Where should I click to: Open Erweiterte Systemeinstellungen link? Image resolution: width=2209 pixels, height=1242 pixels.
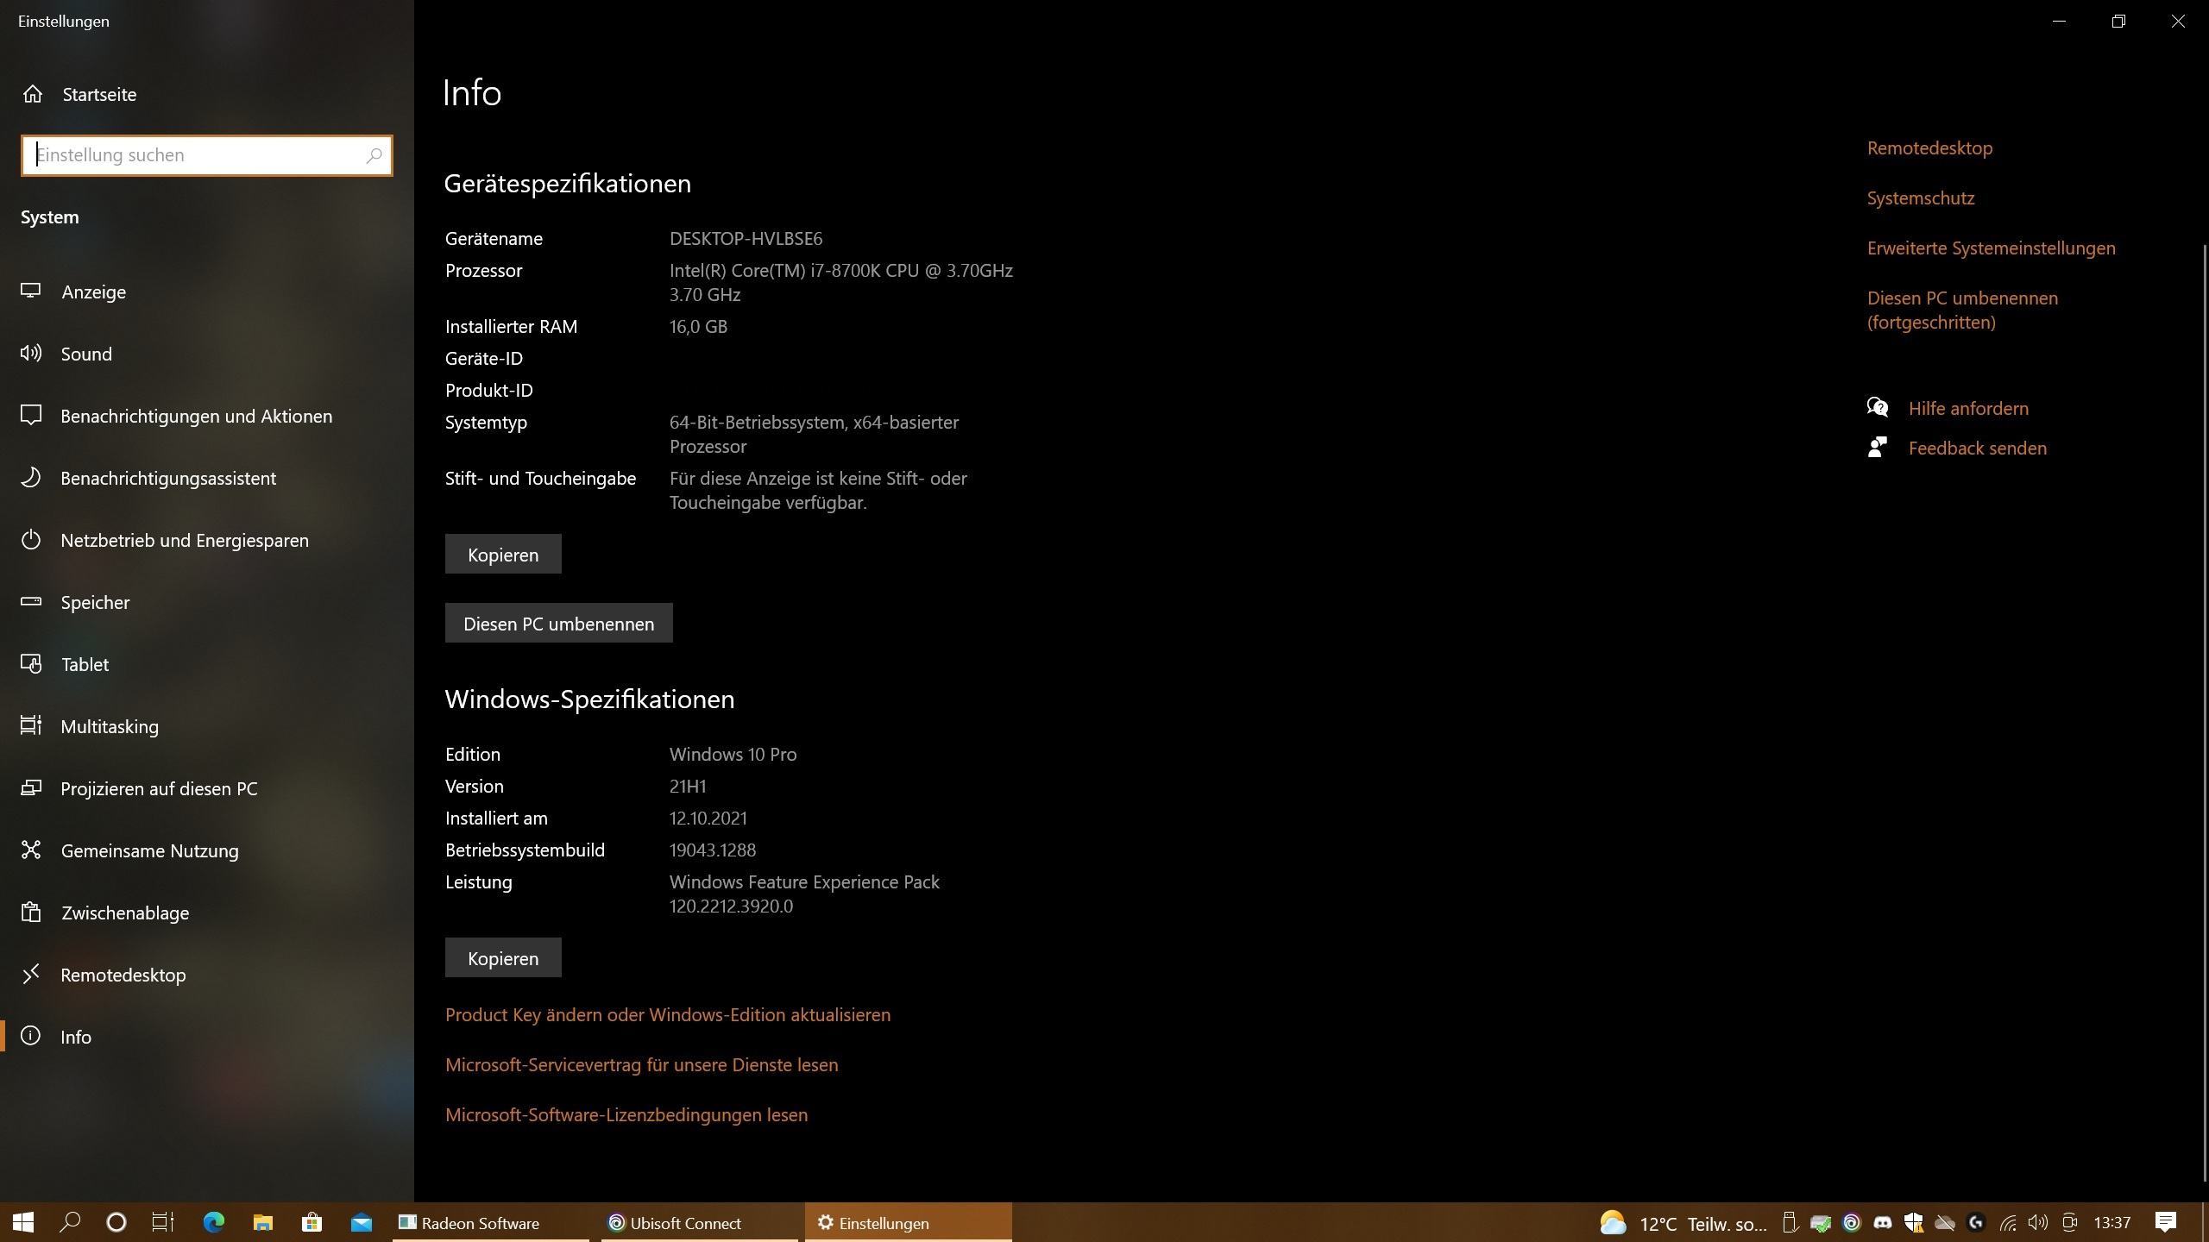(x=1991, y=248)
